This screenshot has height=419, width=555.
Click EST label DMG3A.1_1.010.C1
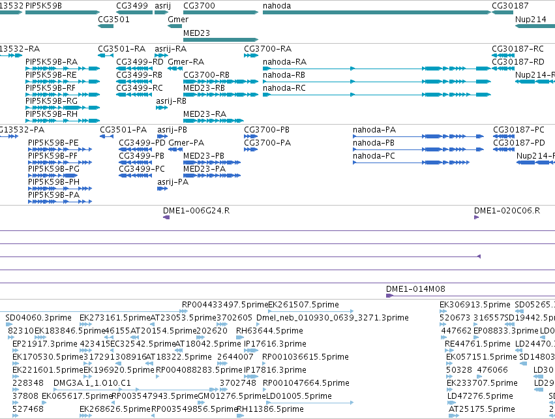click(93, 383)
